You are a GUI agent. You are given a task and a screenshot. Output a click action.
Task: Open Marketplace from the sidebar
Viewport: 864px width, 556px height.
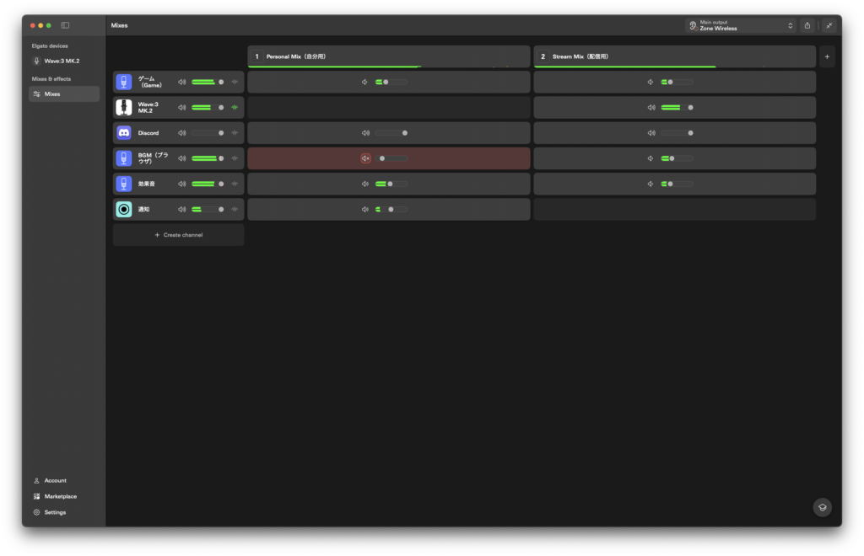60,496
